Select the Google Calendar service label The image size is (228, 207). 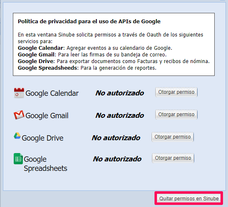(x=52, y=93)
